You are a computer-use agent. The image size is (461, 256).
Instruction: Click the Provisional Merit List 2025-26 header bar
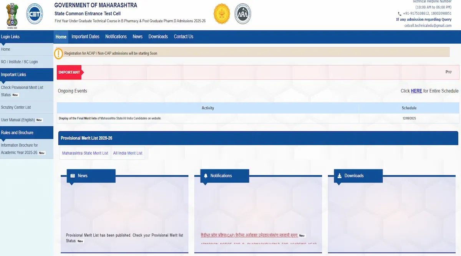pyautogui.click(x=258, y=138)
